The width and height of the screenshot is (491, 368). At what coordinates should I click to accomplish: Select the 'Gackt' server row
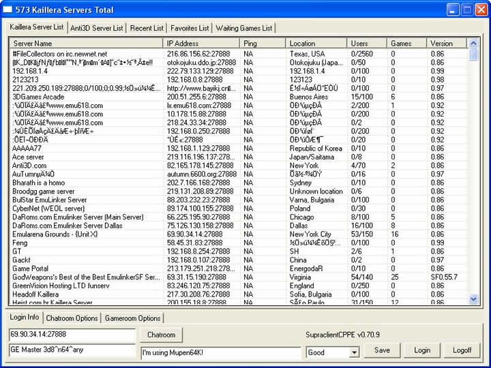point(238,260)
